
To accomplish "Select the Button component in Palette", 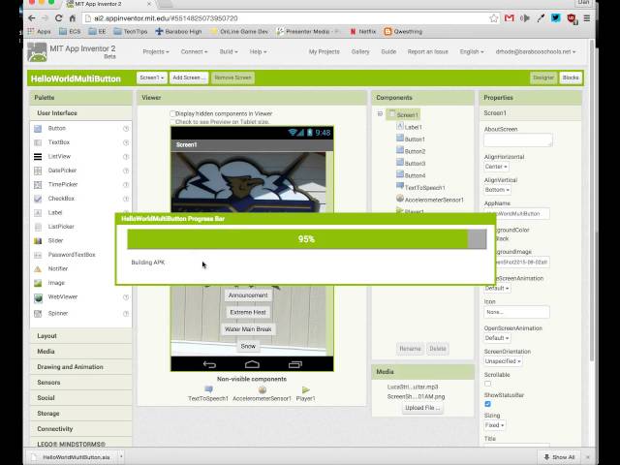I will 56,129.
